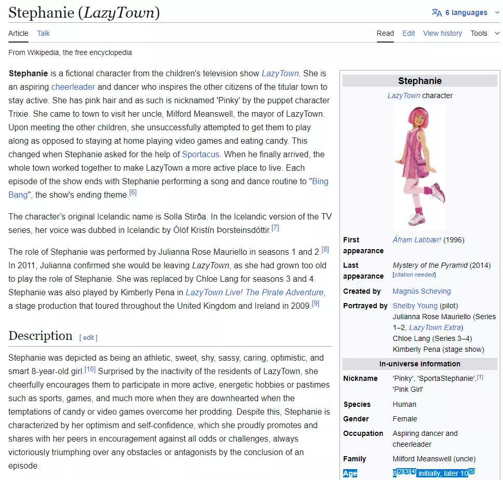
Task: Click the citation needed link
Action: click(x=414, y=275)
